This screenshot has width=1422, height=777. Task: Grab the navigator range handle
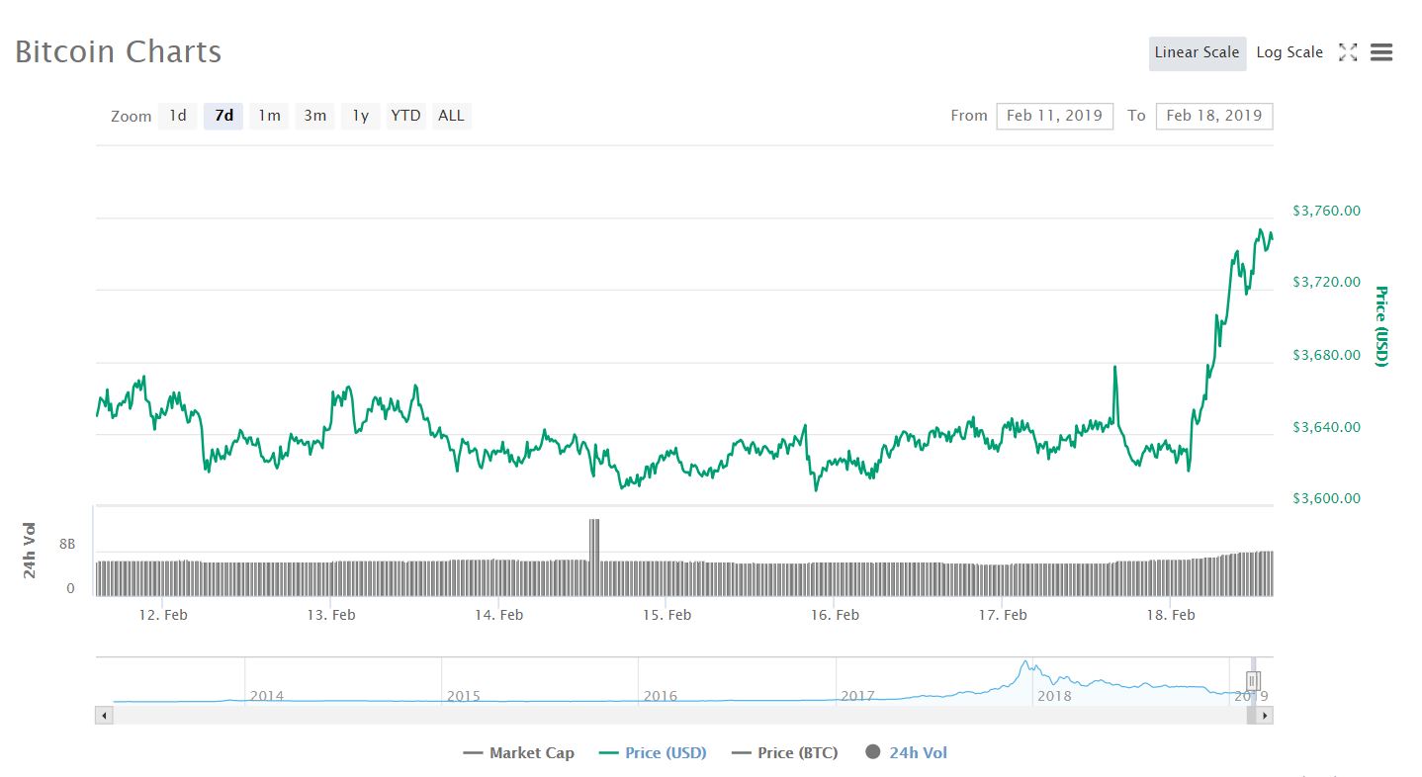click(x=1253, y=680)
